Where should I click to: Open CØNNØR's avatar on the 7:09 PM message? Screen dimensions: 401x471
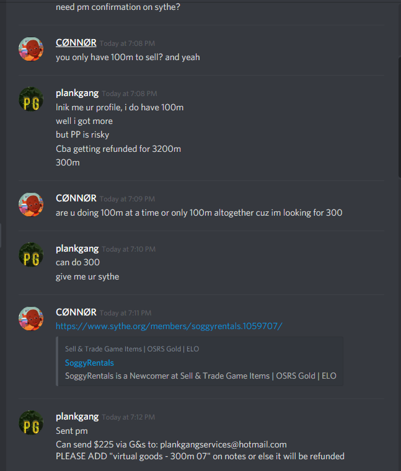click(x=31, y=205)
